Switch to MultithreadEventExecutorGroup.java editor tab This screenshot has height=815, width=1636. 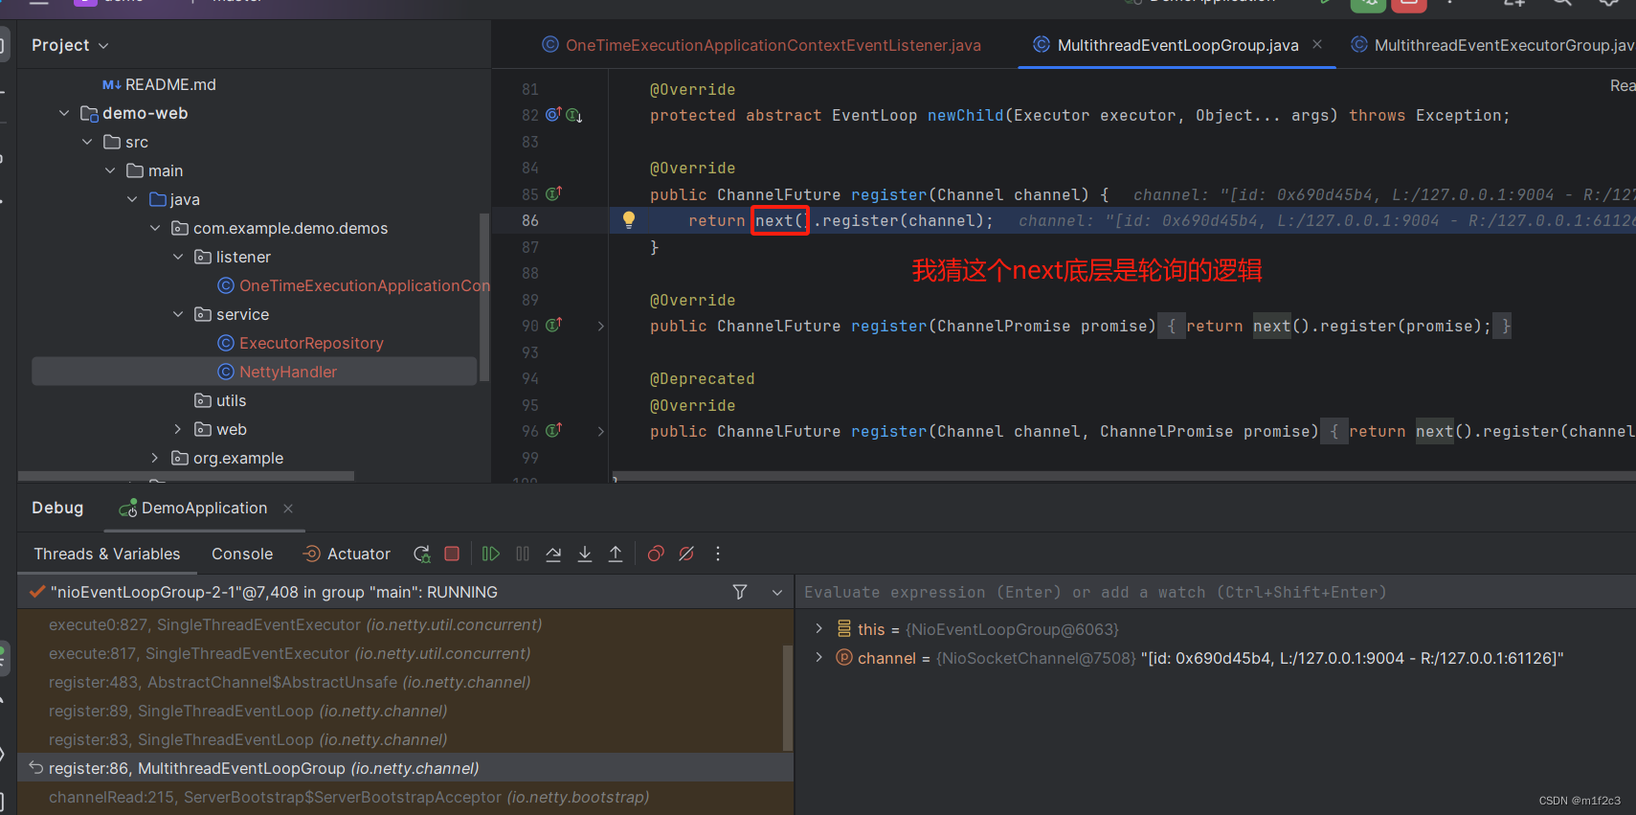[1492, 45]
